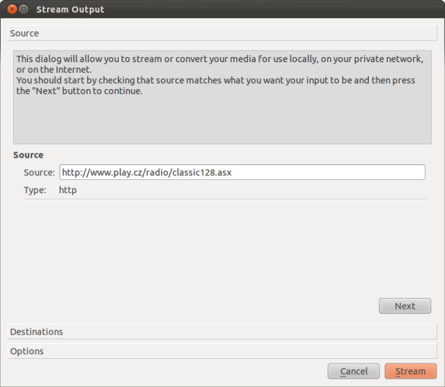Screen dimensions: 445x387
Task: Start streaming with the Stream button
Action: tap(410, 371)
